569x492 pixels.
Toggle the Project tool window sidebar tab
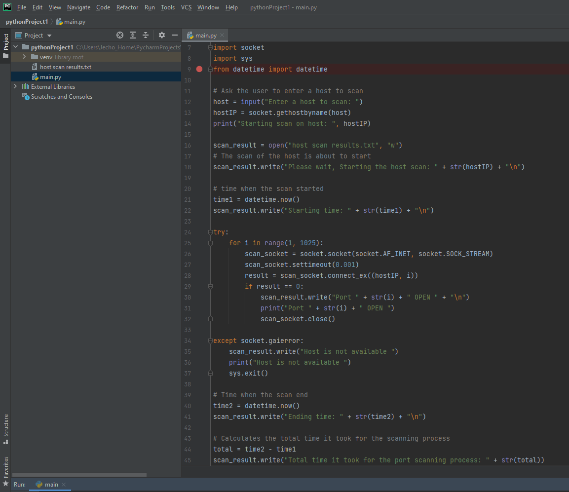6,42
